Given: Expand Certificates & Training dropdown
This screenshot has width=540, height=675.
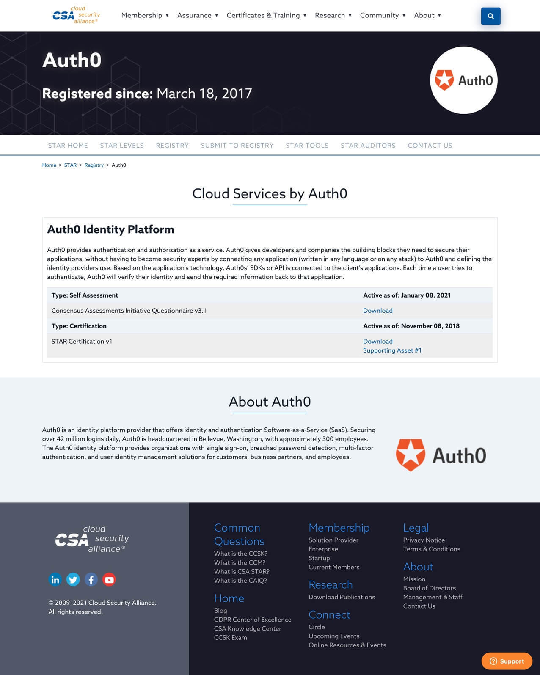Looking at the screenshot, I should point(267,15).
